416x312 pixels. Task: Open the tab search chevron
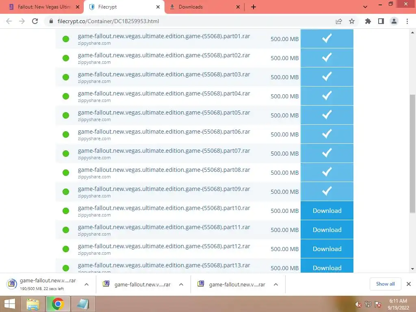pyautogui.click(x=365, y=7)
